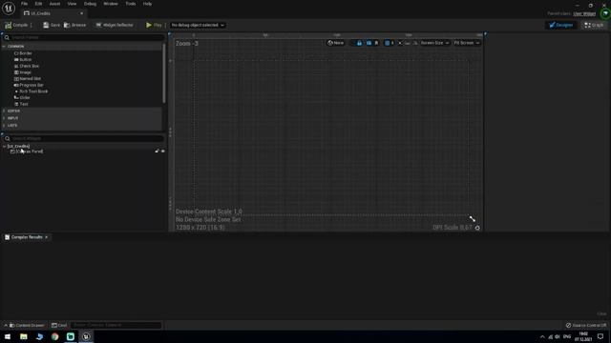Open the debug object selection dropdown

tap(198, 25)
